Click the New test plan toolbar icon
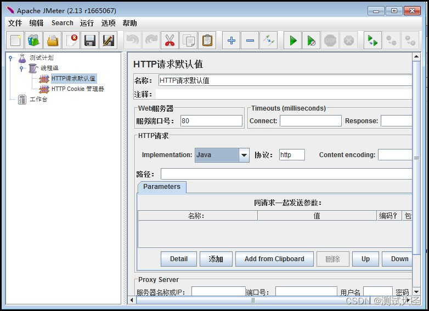429x311 pixels. (15, 41)
